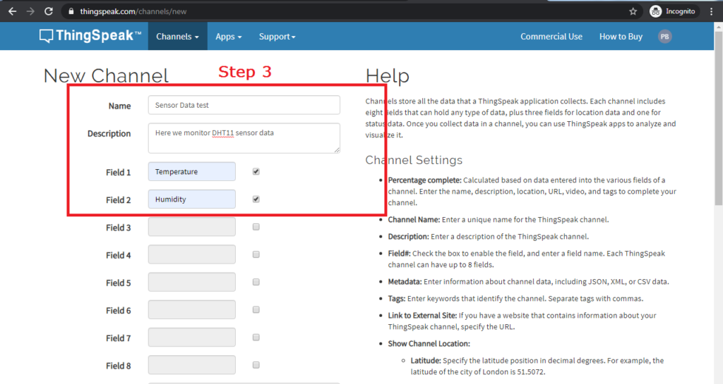
Task: Enable the Field 4 checkbox
Action: 256,254
